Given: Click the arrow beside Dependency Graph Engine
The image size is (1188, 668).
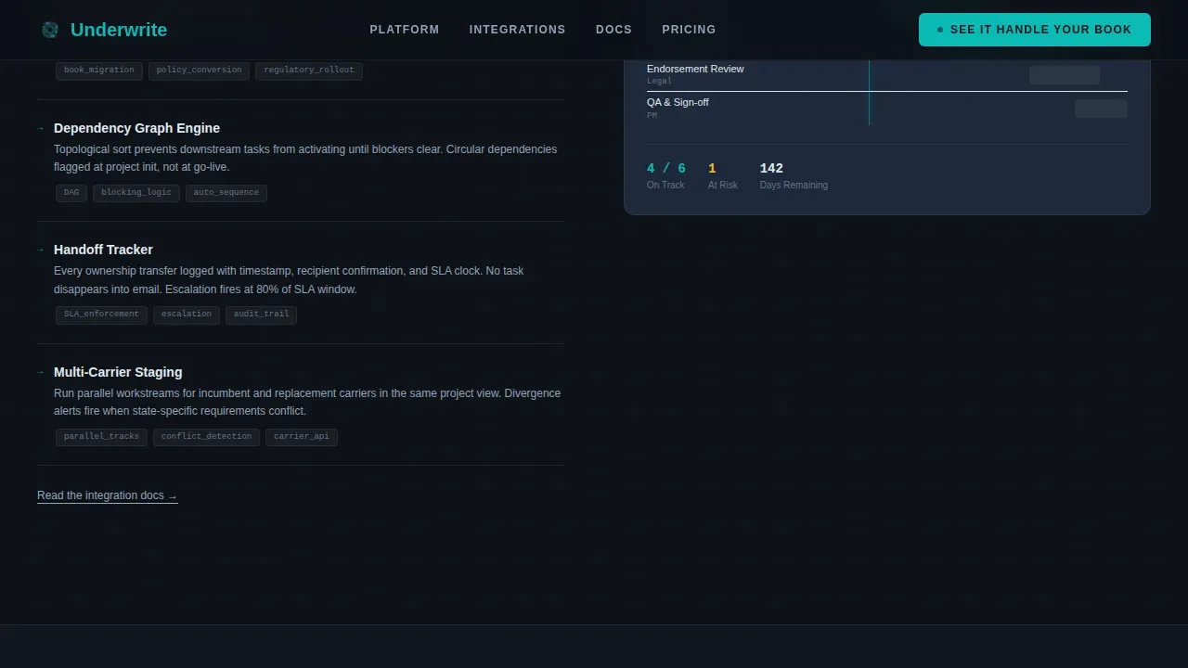Looking at the screenshot, I should [40, 128].
